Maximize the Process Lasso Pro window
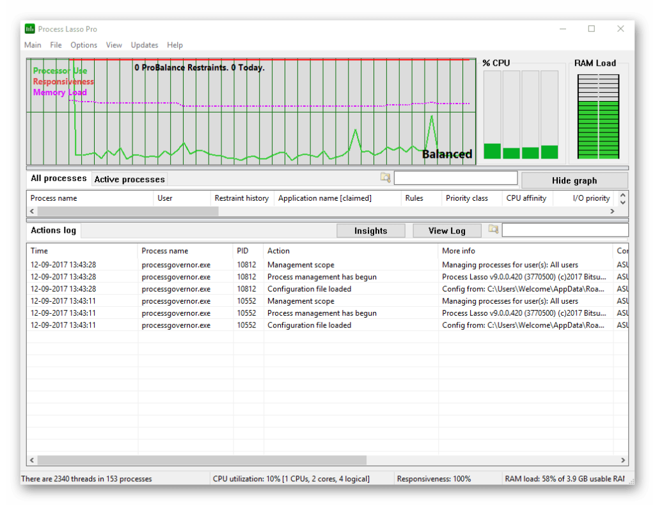Viewport: 655px width, 505px height. [x=592, y=29]
